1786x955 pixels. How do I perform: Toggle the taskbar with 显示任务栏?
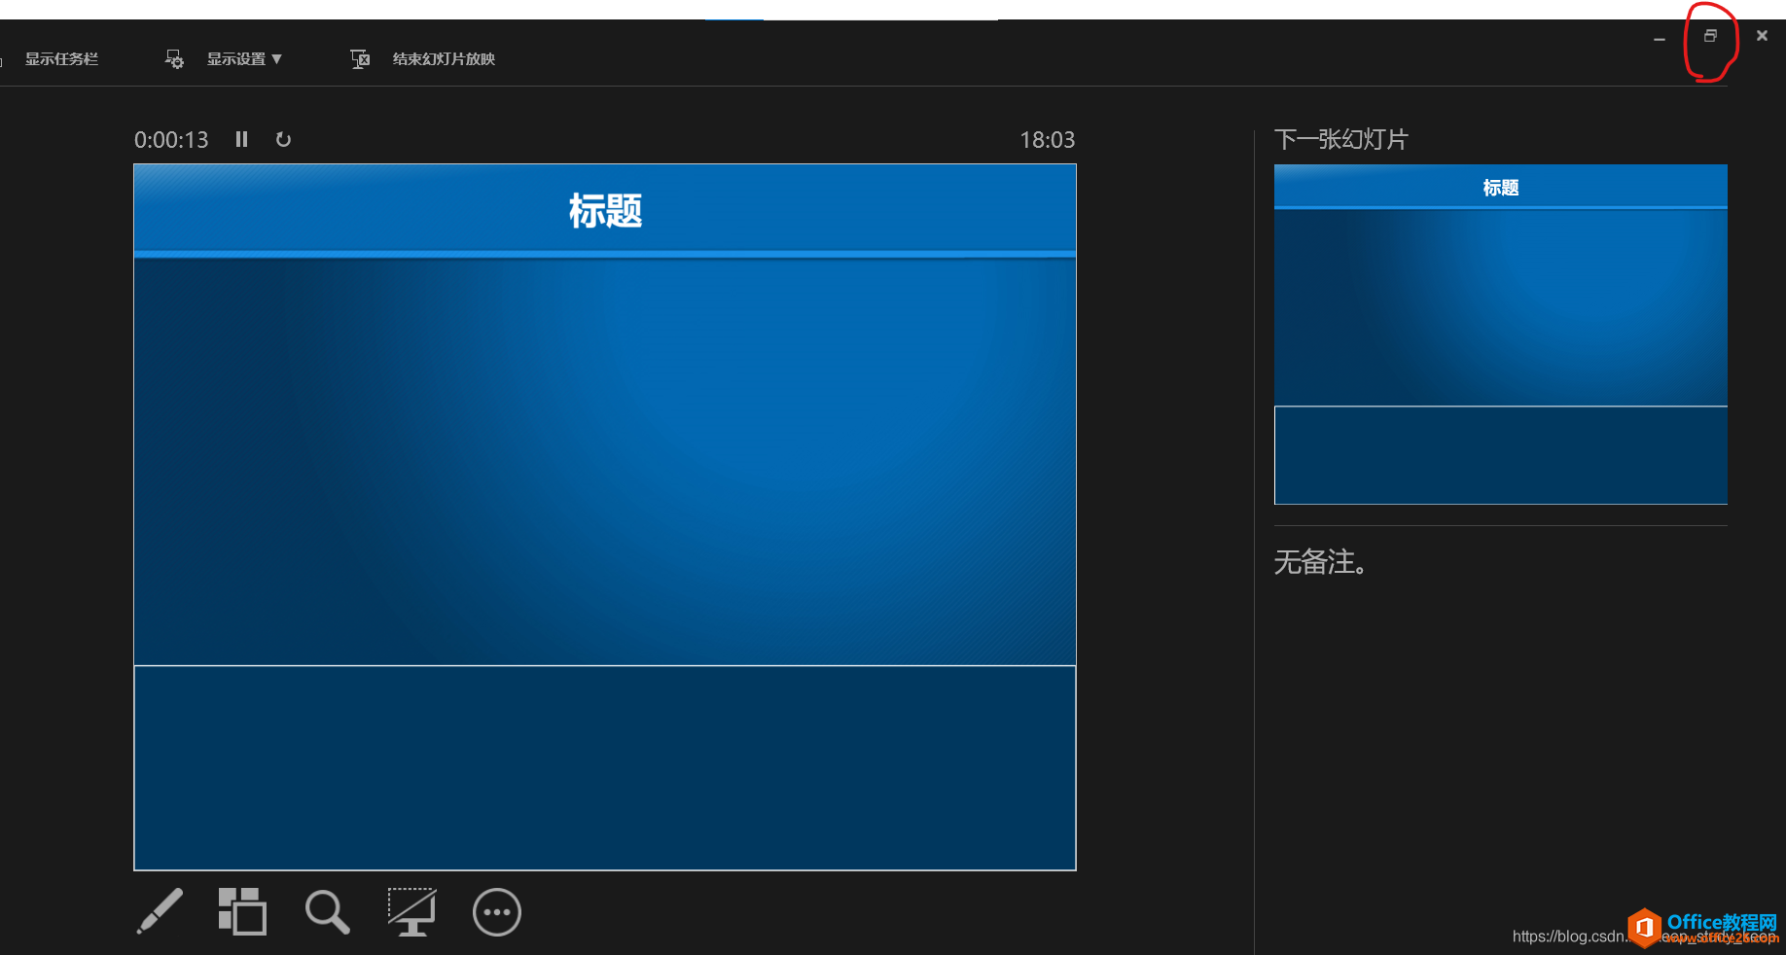[61, 58]
